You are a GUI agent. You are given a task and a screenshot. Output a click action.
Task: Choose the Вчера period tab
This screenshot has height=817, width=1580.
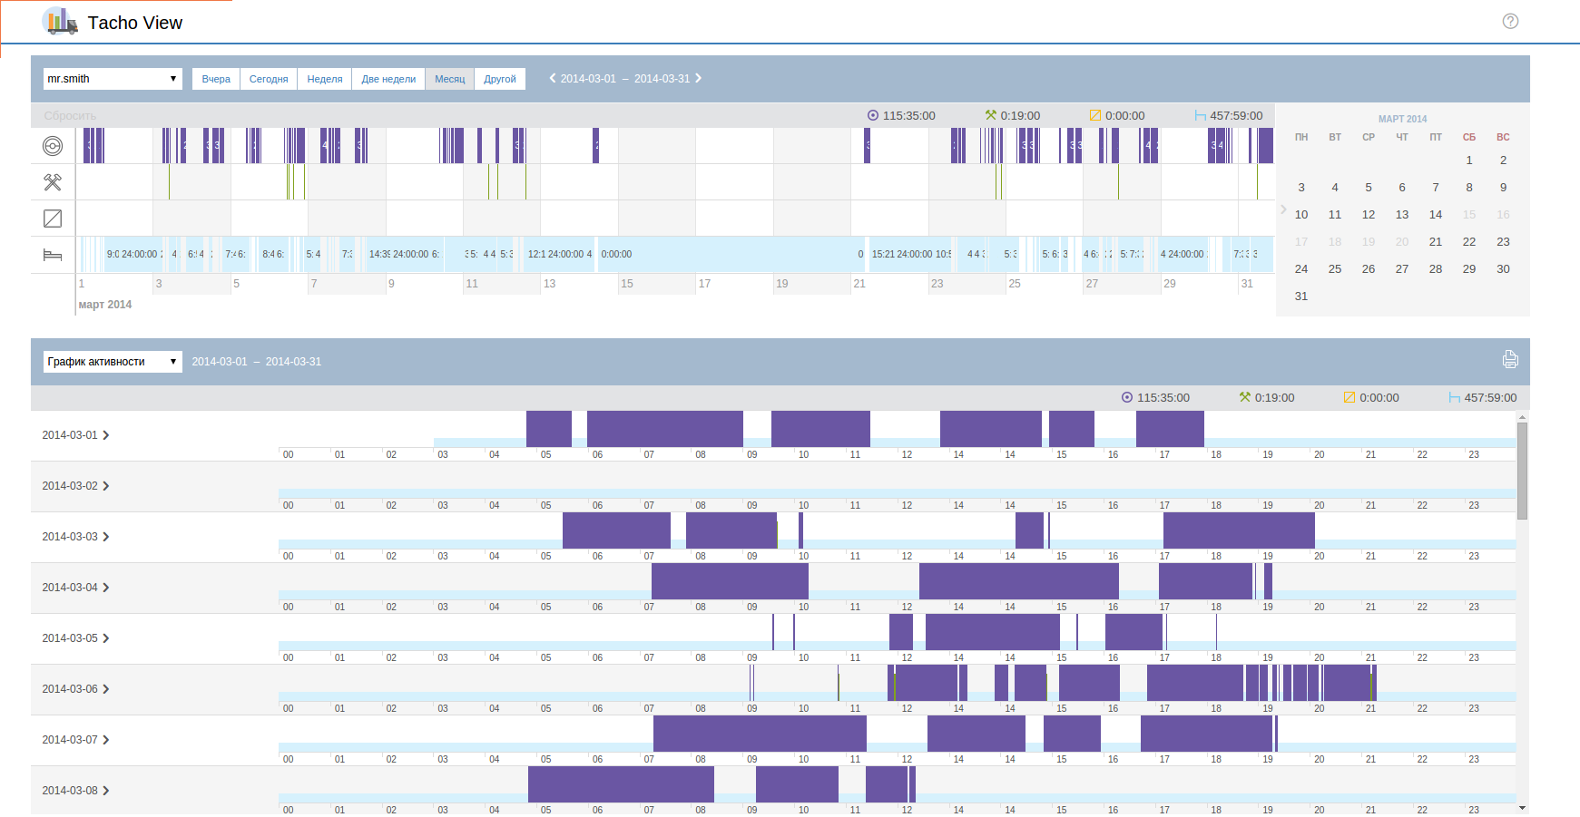216,79
